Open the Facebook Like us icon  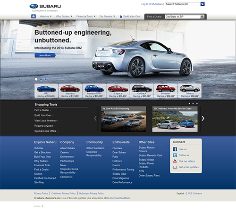tap(175, 149)
